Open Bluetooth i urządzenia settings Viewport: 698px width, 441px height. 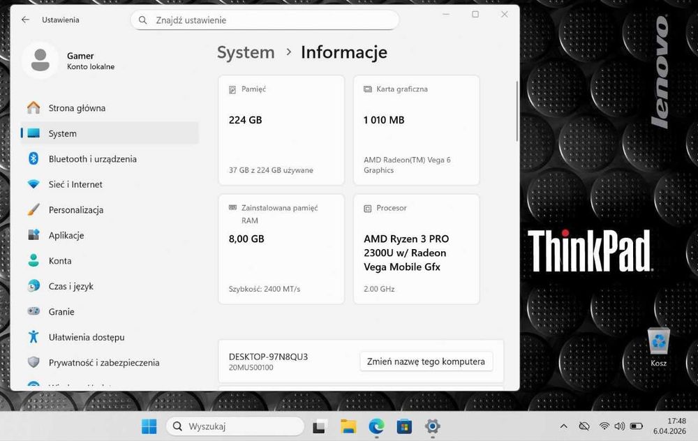(110, 159)
